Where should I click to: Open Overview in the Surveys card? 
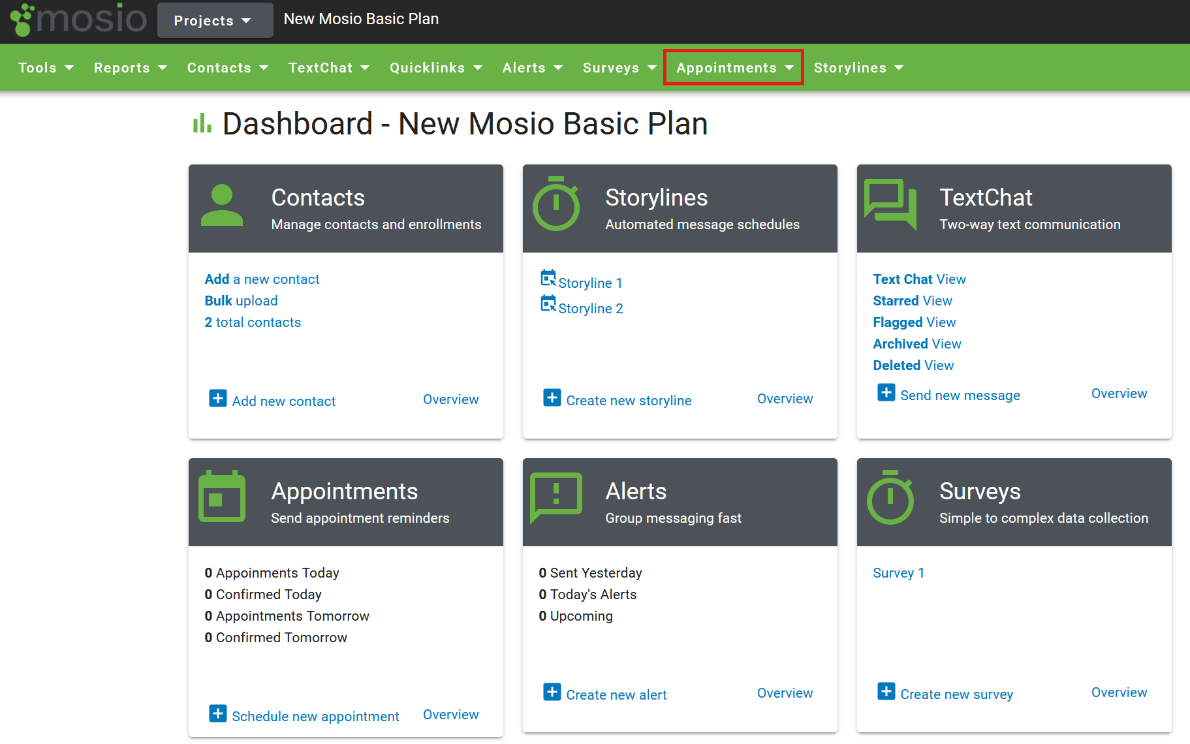[x=1120, y=692]
